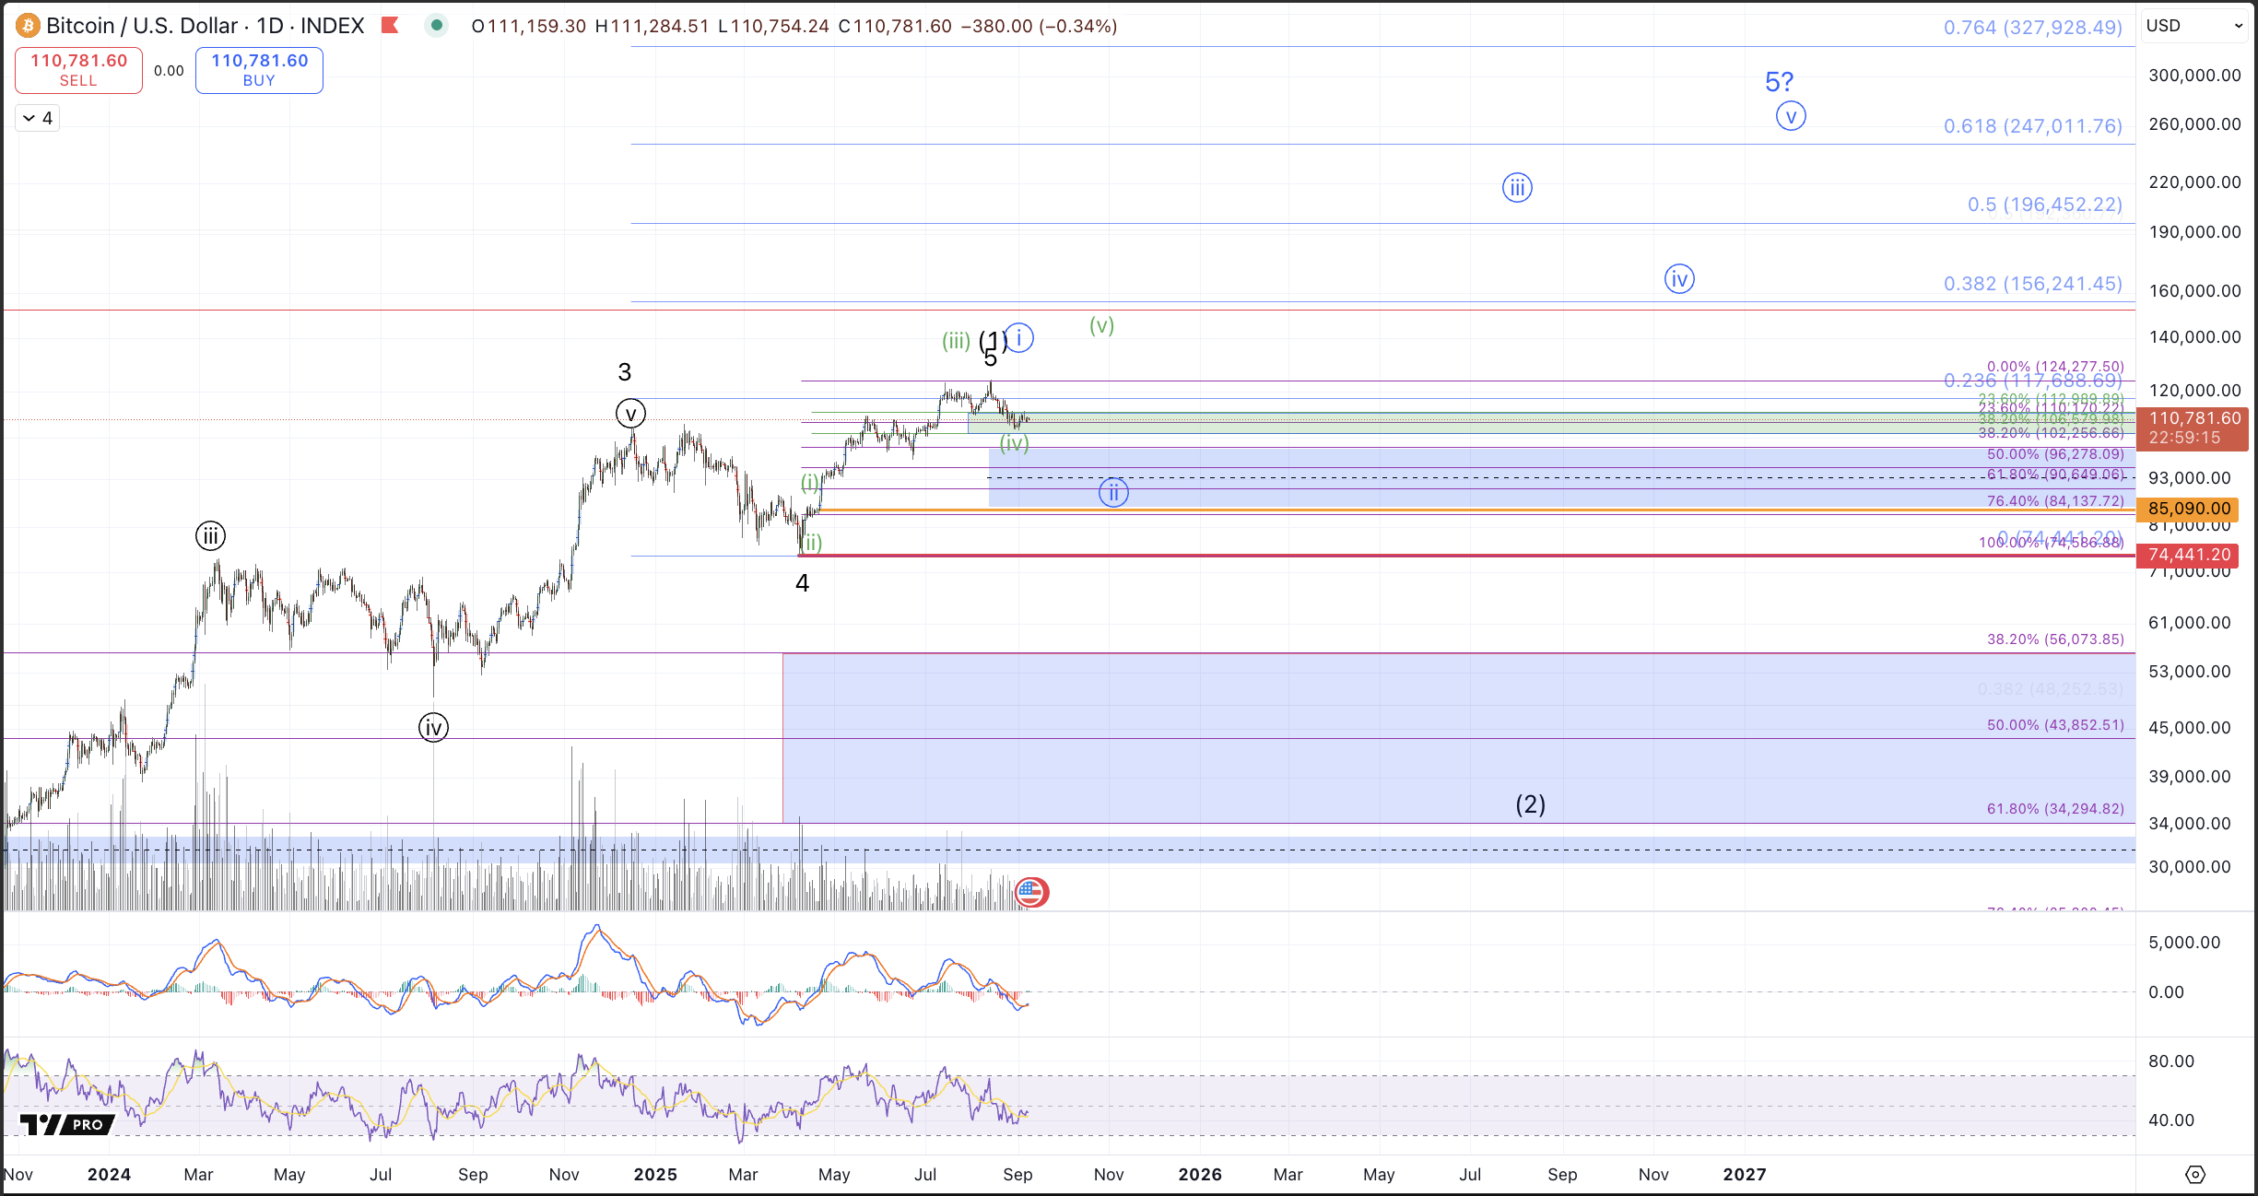Click the red flag icon beside INDEX
Viewport: 2258px width, 1196px height.
pyautogui.click(x=390, y=26)
